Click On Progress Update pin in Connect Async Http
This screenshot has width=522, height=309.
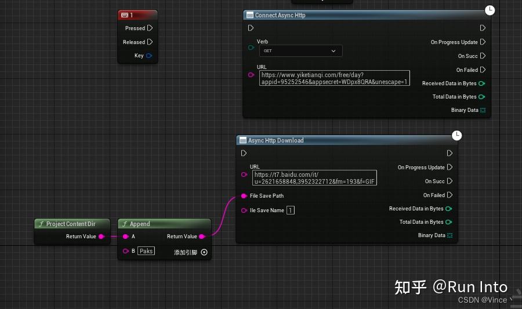483,42
